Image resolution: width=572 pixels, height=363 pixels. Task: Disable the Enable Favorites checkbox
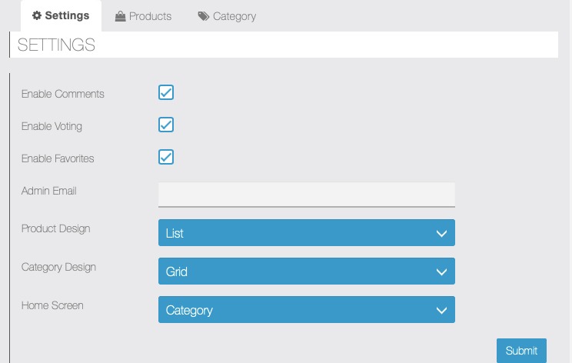point(166,157)
